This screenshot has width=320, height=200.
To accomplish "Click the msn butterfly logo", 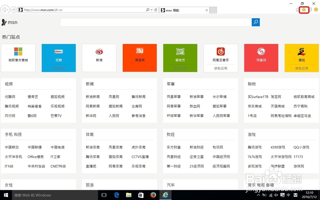I will click(9, 22).
